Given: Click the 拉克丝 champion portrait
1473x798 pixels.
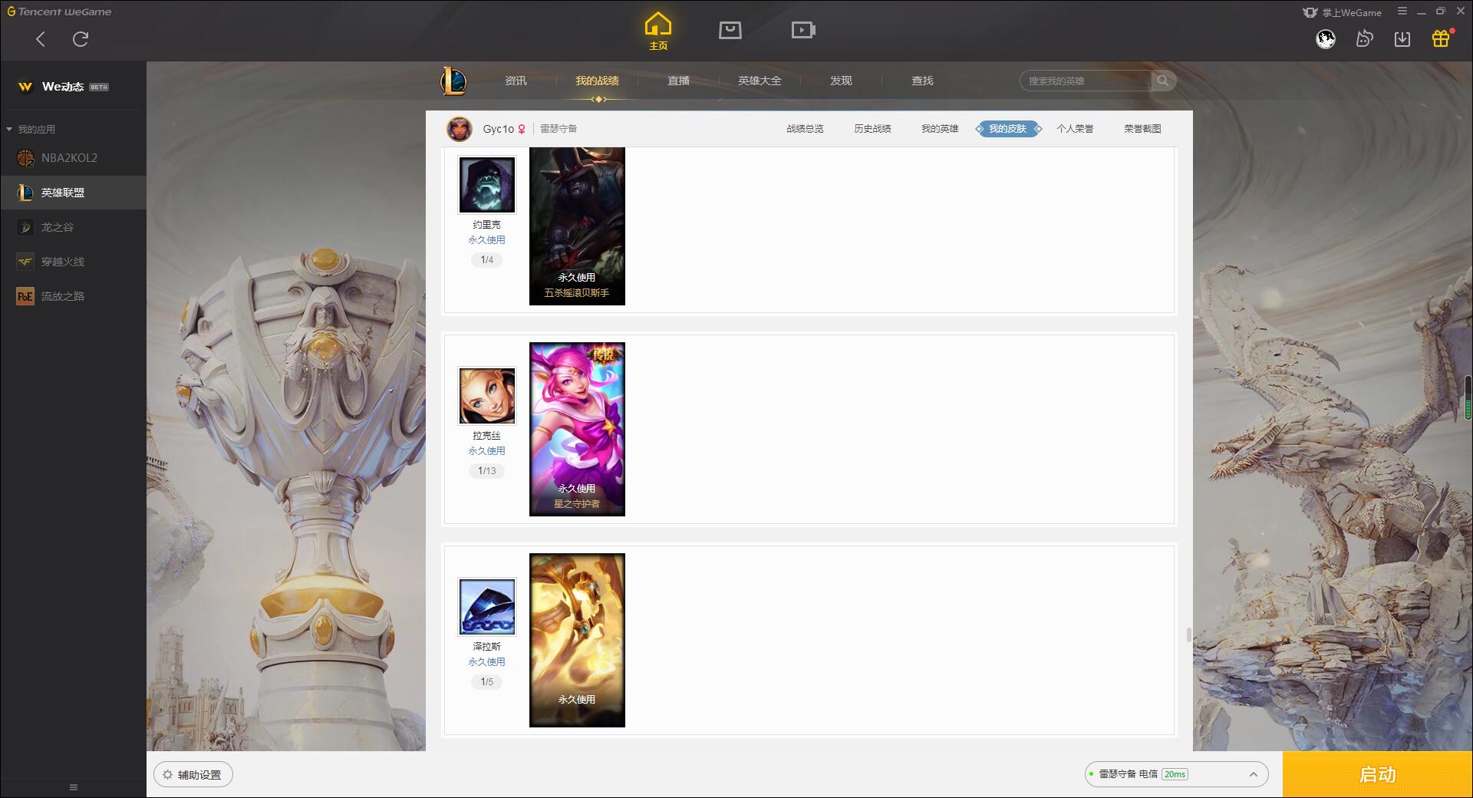Looking at the screenshot, I should tap(487, 396).
